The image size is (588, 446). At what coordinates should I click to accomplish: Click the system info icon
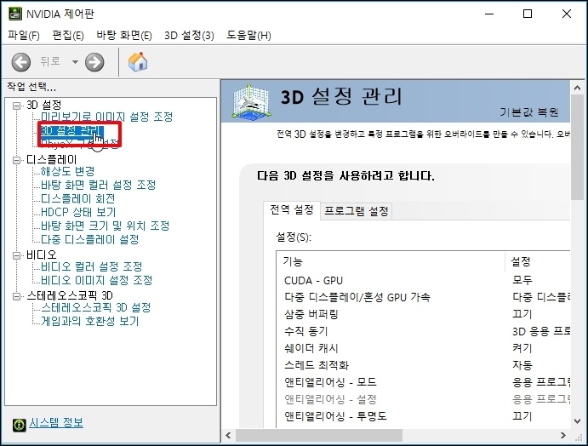tap(19, 425)
